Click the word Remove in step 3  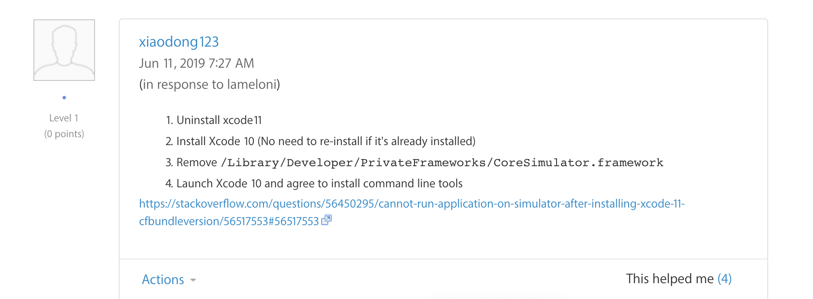[197, 162]
